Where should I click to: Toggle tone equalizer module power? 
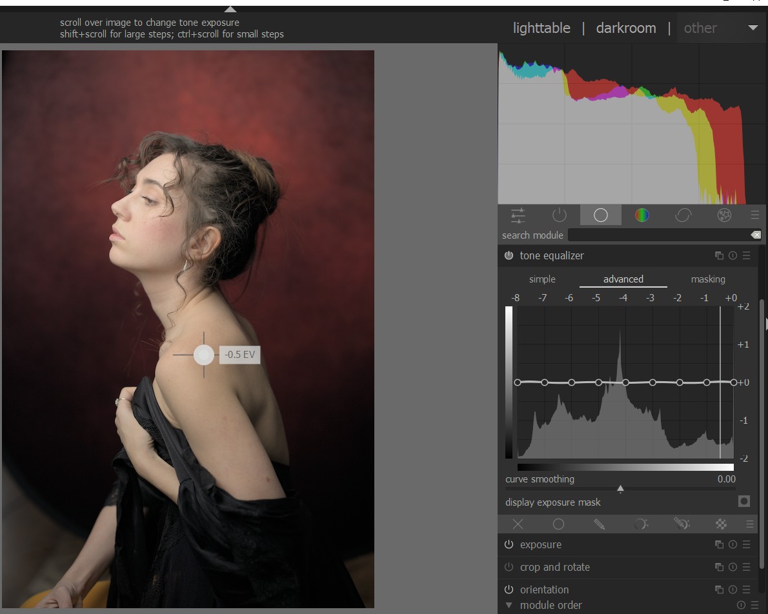(509, 255)
